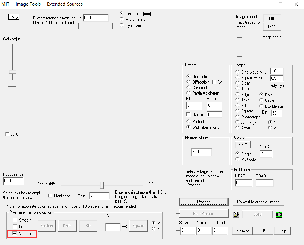This screenshot has height=245, width=304.
Task: Select the 3 bar target
Action: [237, 83]
